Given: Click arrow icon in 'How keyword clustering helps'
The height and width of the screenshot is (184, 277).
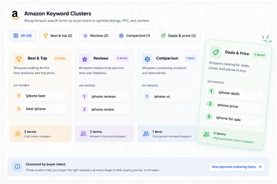Looking at the screenshot, I should 260,167.
